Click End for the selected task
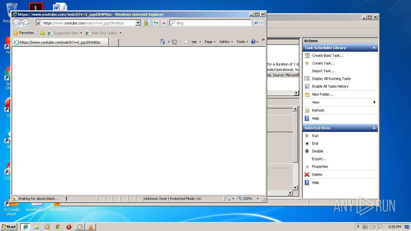This screenshot has height=231, width=411. [315, 143]
